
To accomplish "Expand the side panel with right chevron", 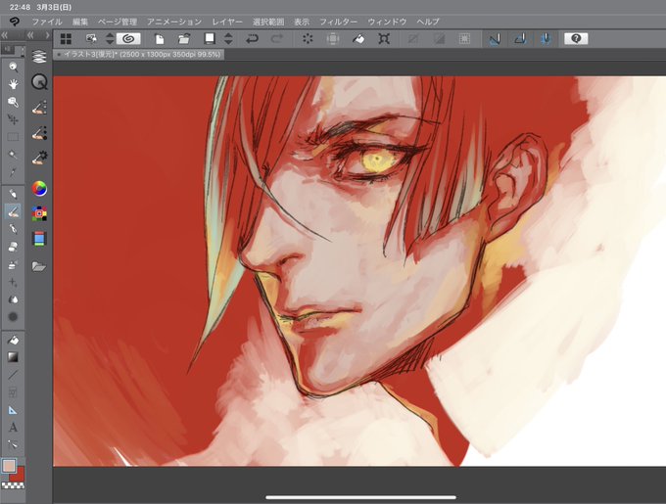I will (47, 35).
